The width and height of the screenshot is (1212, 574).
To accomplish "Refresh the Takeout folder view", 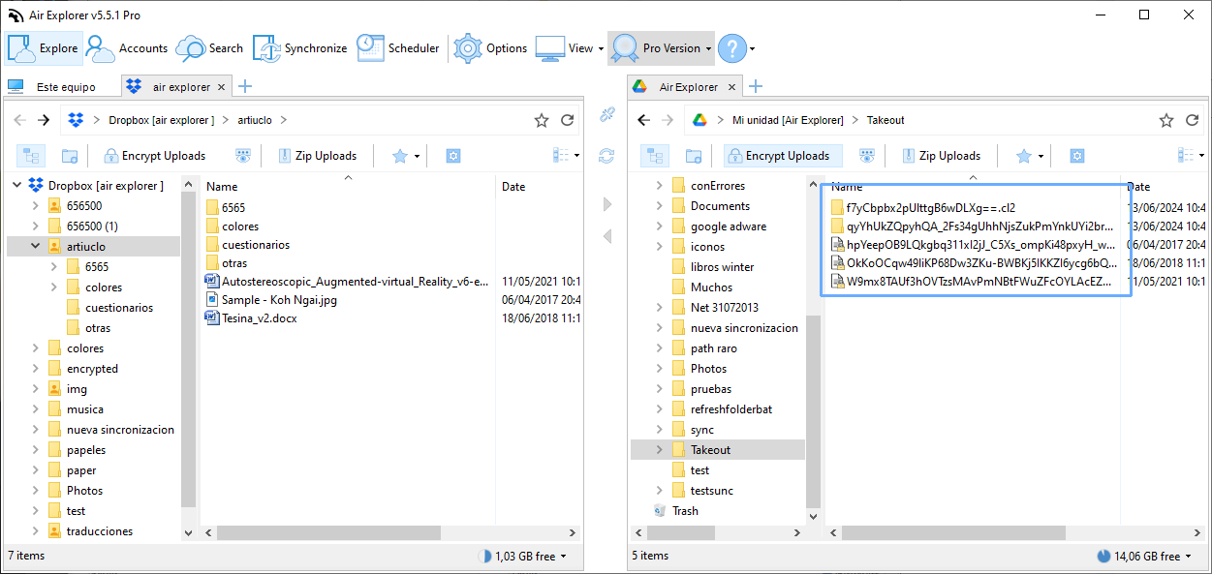I will (1192, 119).
